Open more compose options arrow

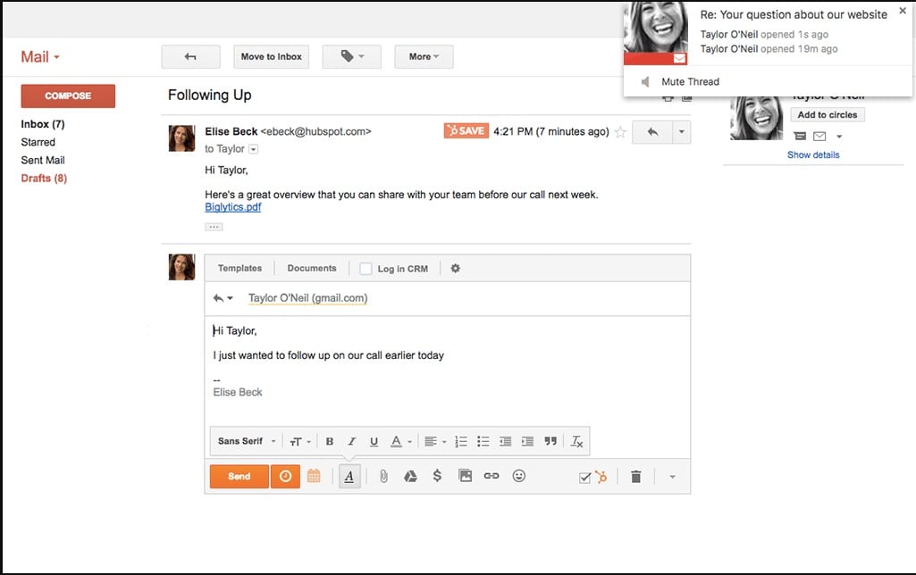672,477
